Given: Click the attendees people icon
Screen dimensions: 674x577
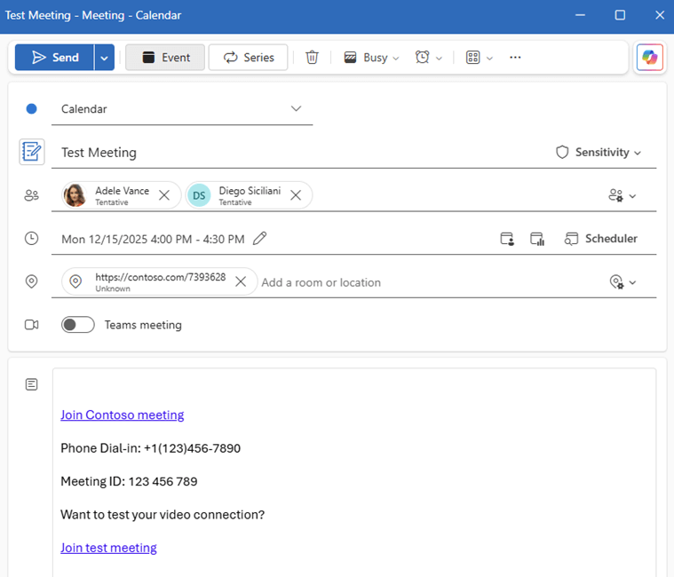Looking at the screenshot, I should tap(31, 195).
